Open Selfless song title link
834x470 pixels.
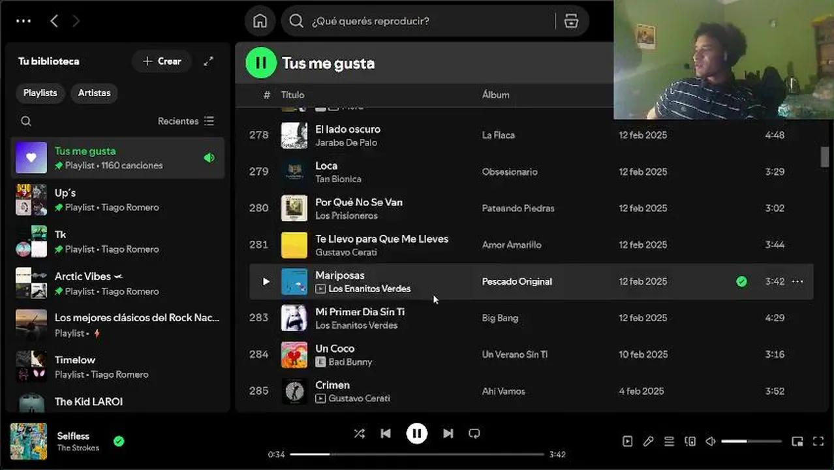point(73,435)
